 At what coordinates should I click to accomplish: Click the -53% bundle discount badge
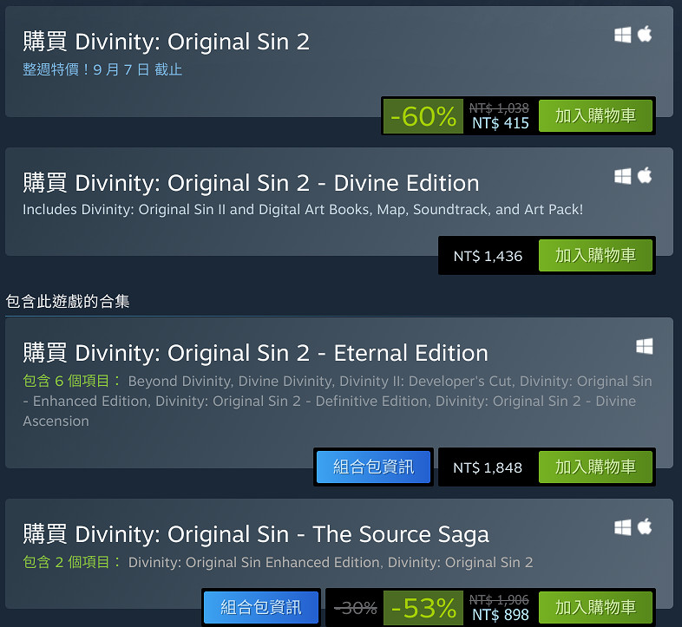[423, 608]
